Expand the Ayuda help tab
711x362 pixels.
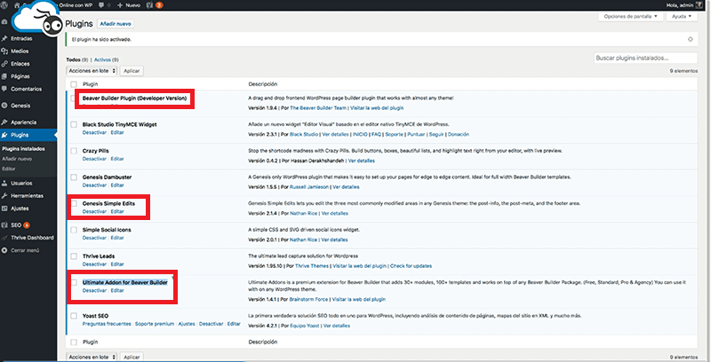tap(682, 16)
